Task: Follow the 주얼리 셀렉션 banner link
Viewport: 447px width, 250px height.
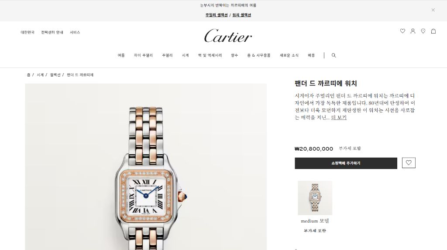Action: (217, 15)
